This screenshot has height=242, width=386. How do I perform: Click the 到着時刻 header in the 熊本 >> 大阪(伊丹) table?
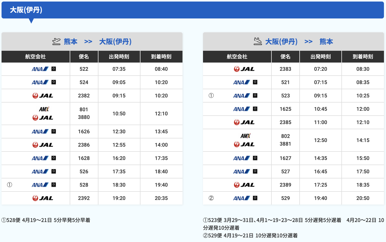click(161, 57)
